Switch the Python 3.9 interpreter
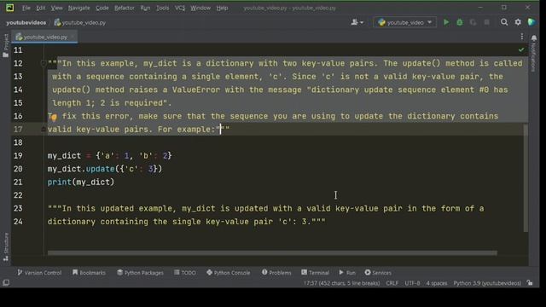This screenshot has height=307, width=546. (487, 283)
